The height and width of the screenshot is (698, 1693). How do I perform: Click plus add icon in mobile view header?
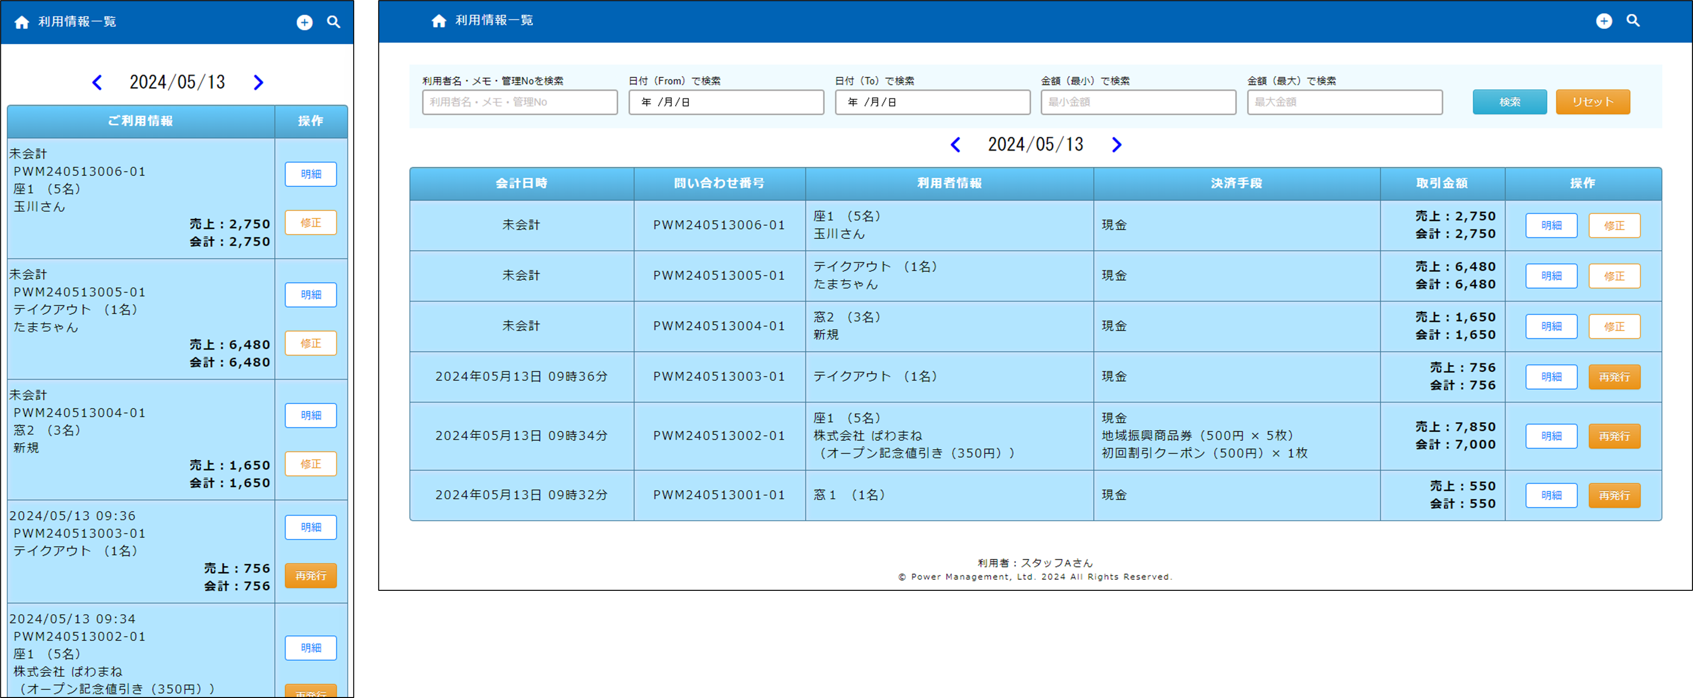304,22
